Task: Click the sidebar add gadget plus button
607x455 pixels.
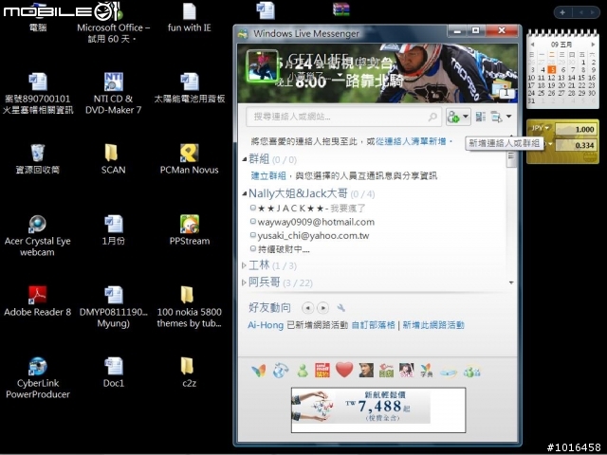Action: point(562,12)
